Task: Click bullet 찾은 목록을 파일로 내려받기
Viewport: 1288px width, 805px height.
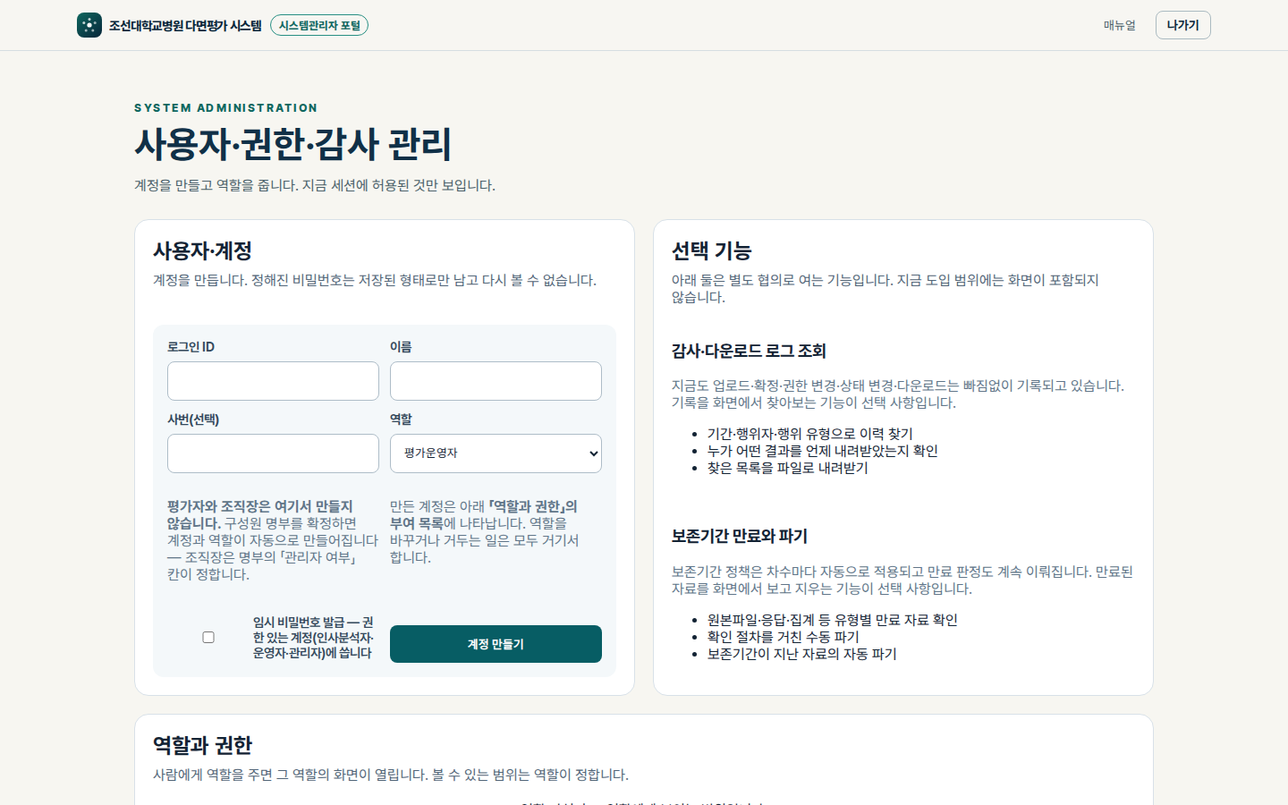Action: (788, 468)
